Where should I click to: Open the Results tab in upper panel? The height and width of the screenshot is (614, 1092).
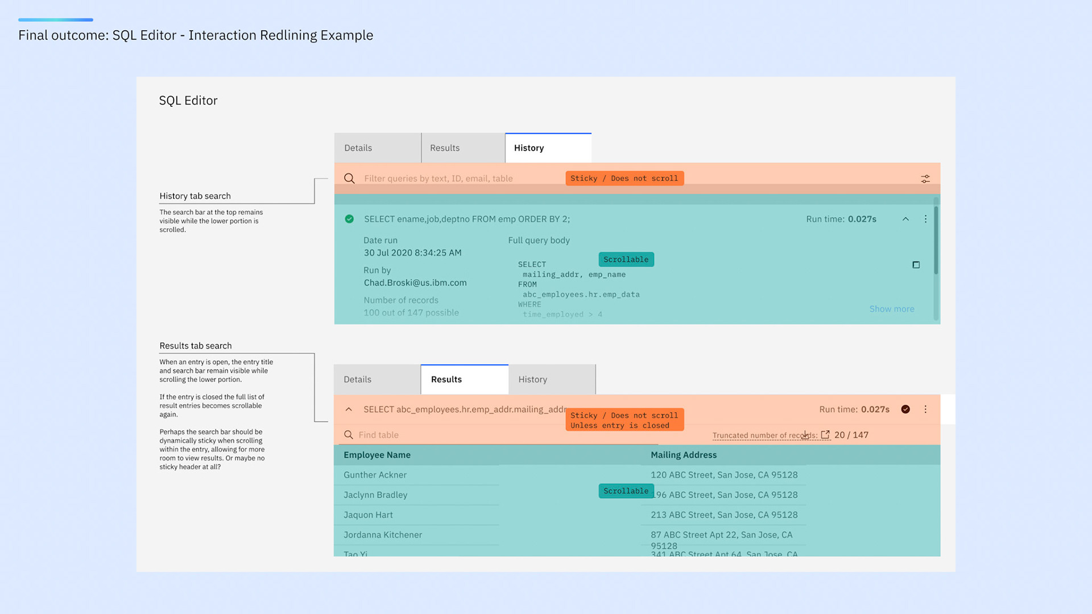point(445,148)
